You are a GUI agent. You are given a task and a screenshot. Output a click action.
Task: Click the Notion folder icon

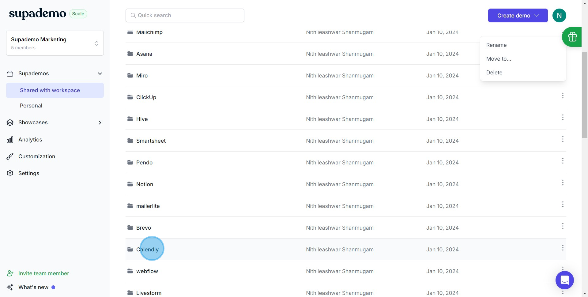130,184
